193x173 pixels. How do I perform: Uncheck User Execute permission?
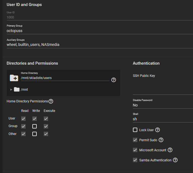click(46, 119)
